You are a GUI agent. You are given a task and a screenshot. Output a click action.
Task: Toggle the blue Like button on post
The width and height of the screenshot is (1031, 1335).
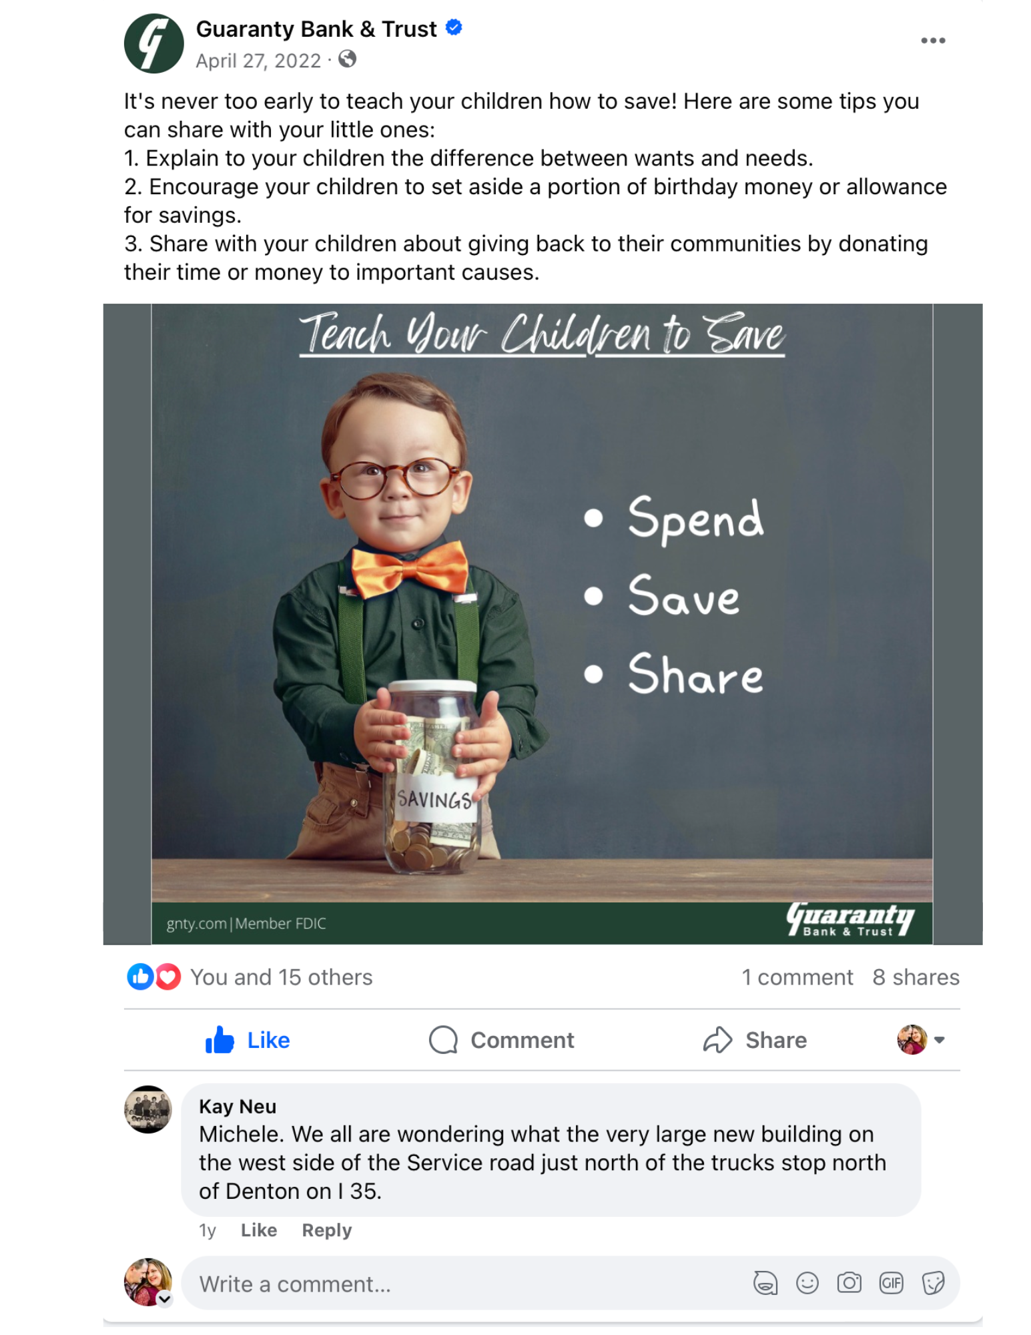(x=247, y=1040)
